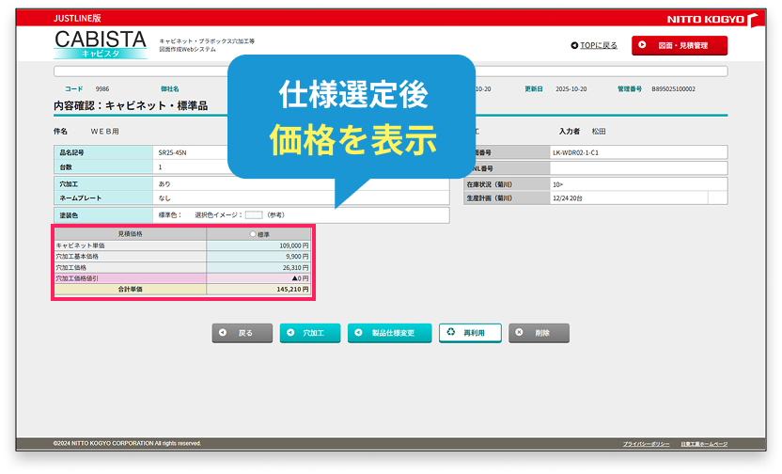Click the heading 内容確認：キャビネット・標準品

[131, 105]
